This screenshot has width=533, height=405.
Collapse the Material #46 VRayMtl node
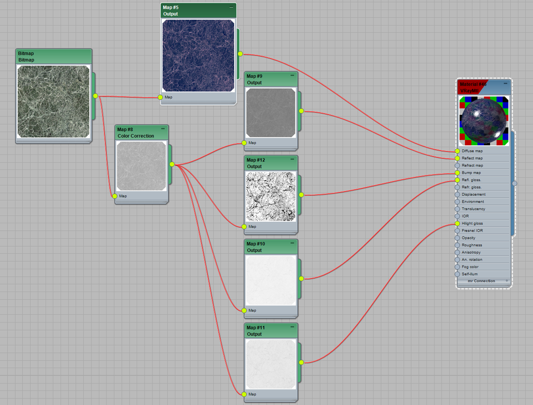coord(505,84)
